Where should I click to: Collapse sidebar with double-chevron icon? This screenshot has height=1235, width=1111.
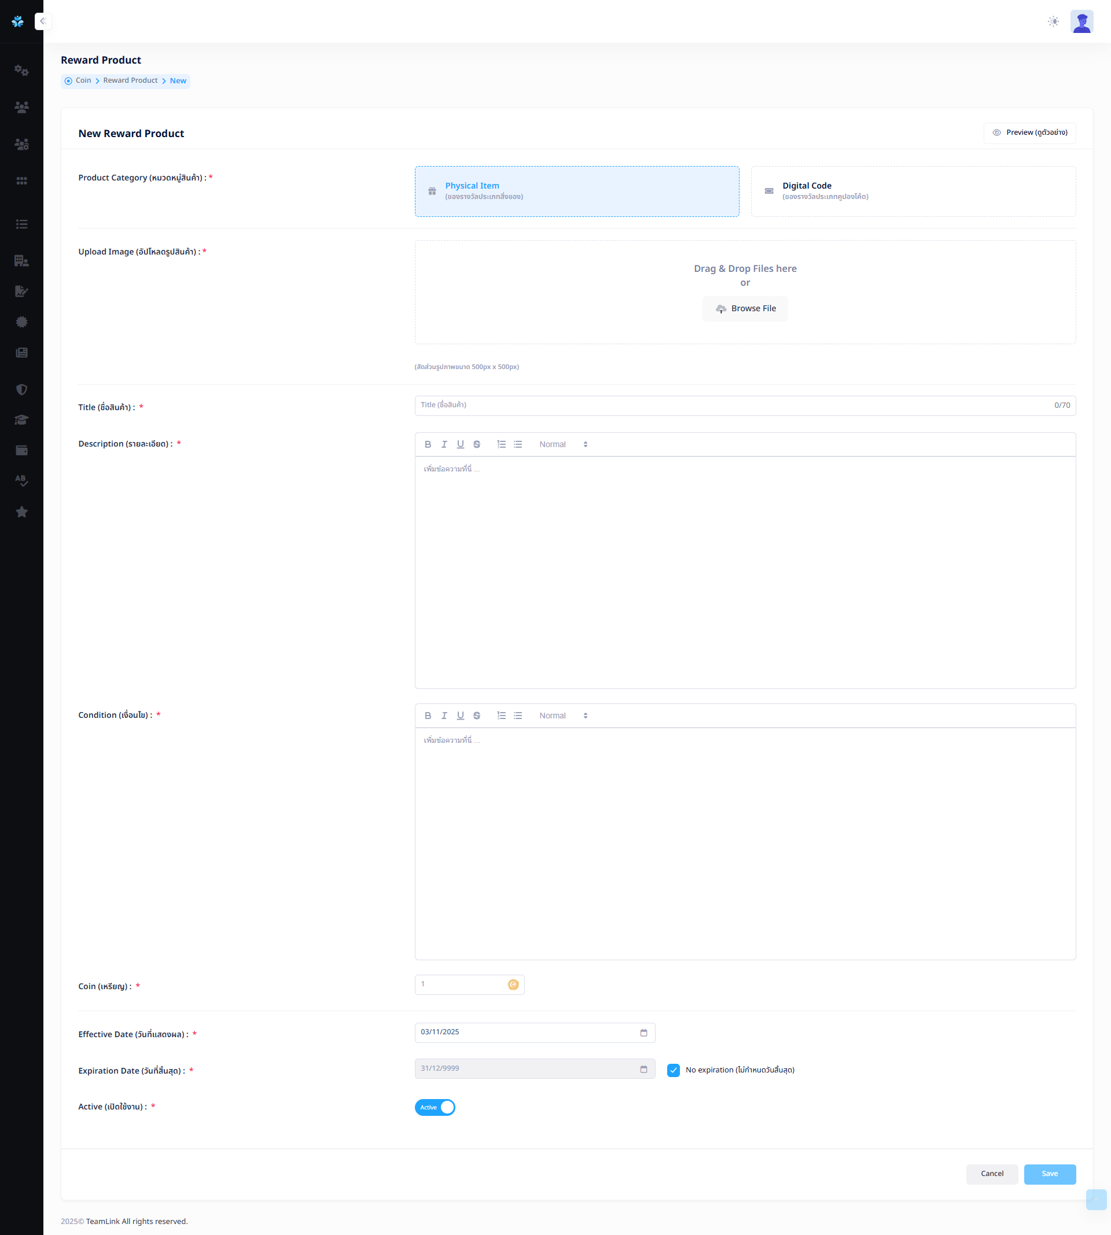click(43, 21)
